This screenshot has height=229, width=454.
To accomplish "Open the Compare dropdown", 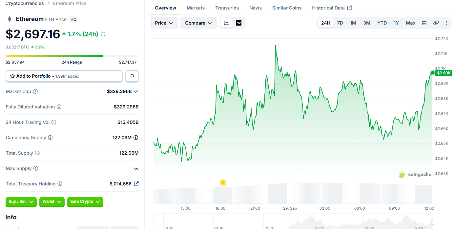I will pos(198,23).
